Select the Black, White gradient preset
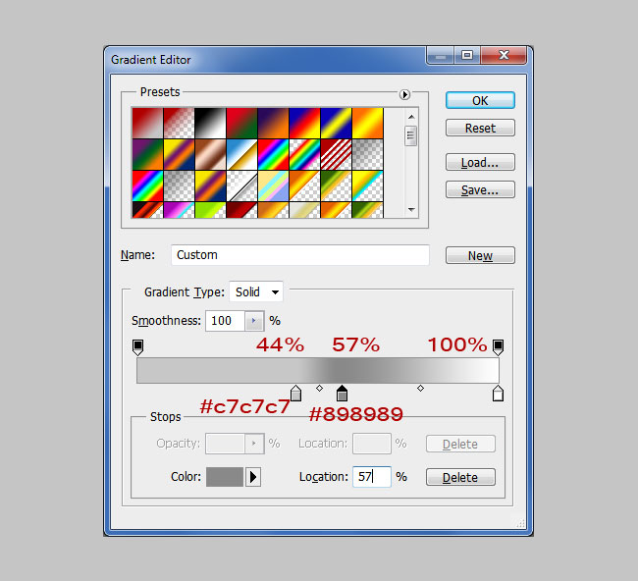The width and height of the screenshot is (638, 581). (210, 123)
